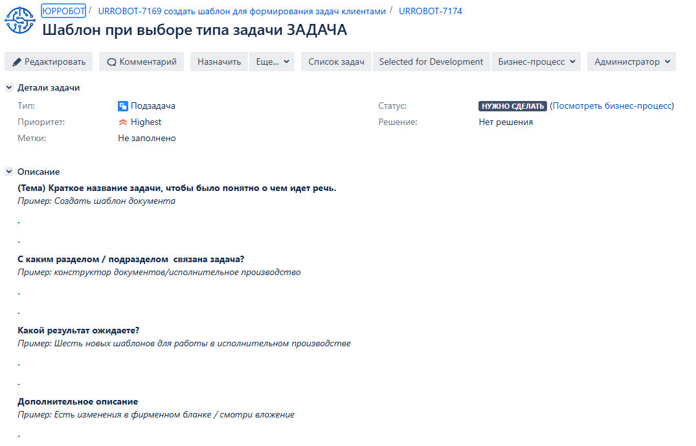Open the Бизнес-процесс dropdown

535,61
